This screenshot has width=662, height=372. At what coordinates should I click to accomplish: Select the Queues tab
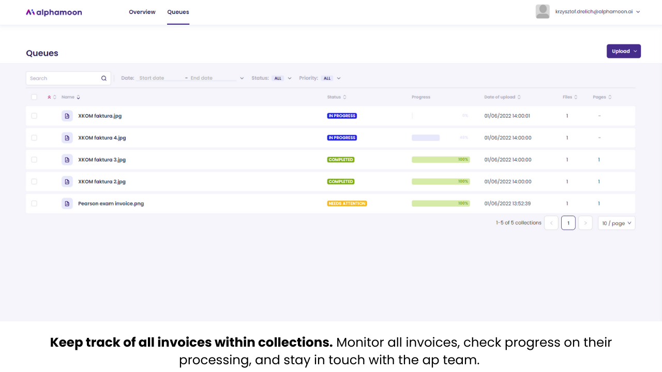pos(178,12)
